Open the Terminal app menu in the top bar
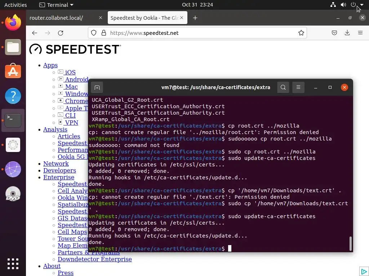Viewport: 369px width, 276px height. (56, 5)
